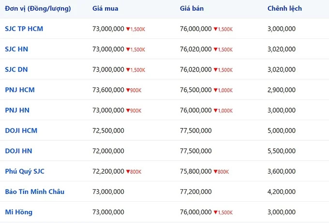Select Bảo Tín Minh Châu sell price 77,200,000
Viewport: 329px width, 223px height.
196,192
